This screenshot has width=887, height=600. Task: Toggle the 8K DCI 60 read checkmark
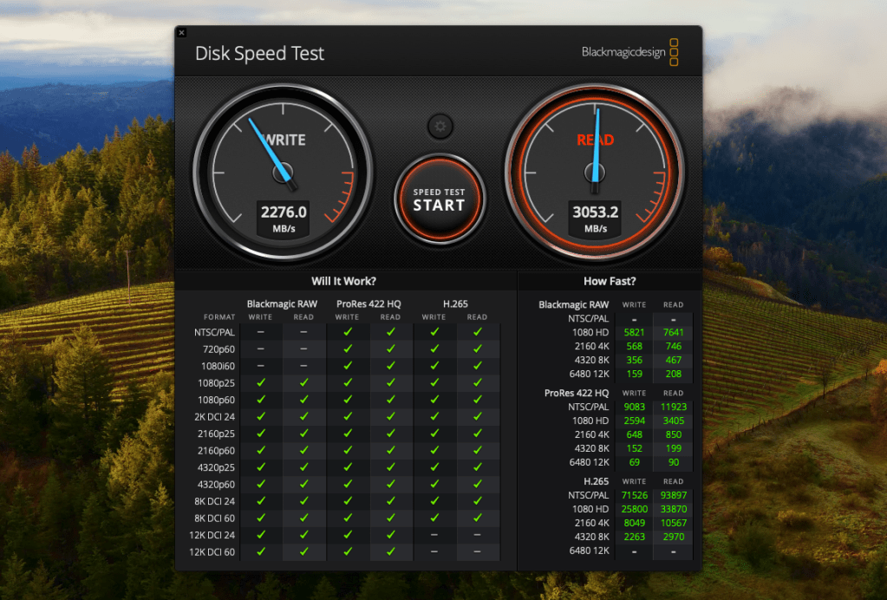coord(303,518)
